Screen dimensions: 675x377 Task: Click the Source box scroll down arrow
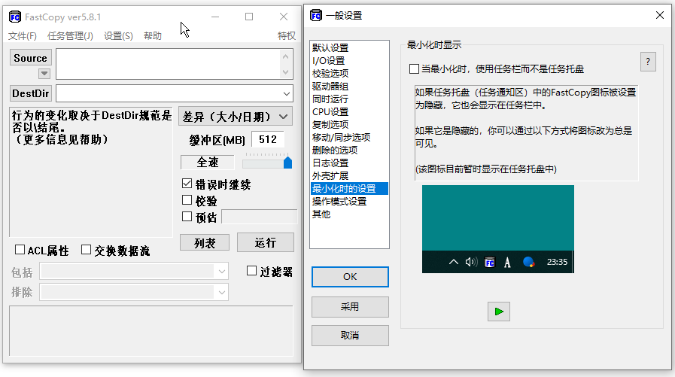pyautogui.click(x=285, y=72)
